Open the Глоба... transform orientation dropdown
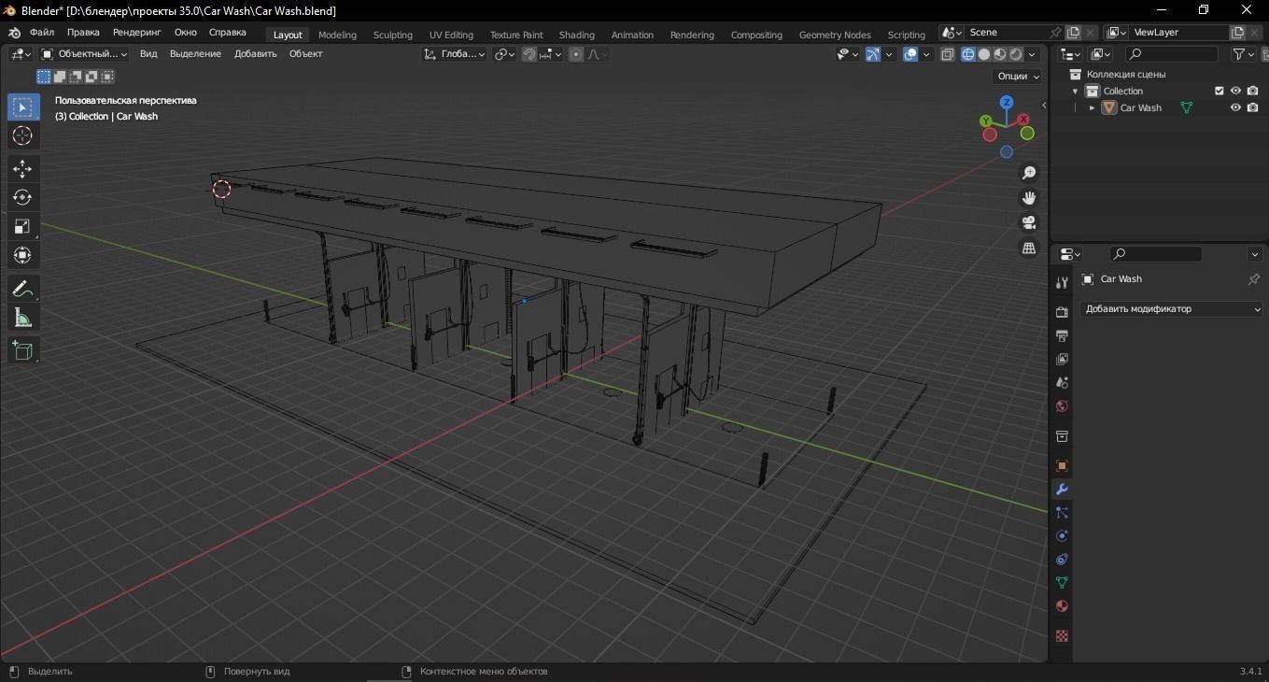The image size is (1269, 682). pyautogui.click(x=454, y=54)
